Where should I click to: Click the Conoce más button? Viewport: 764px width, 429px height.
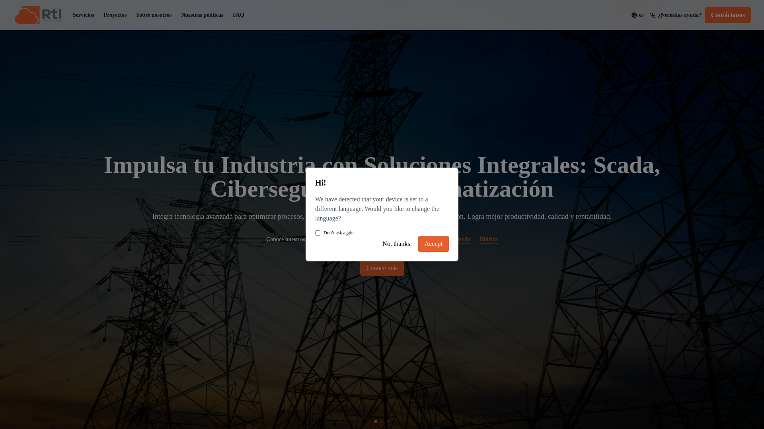coord(382,269)
